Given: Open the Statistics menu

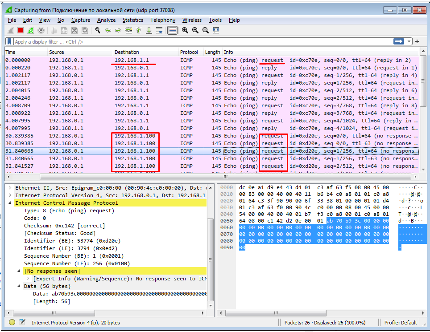Looking at the screenshot, I should pos(133,20).
